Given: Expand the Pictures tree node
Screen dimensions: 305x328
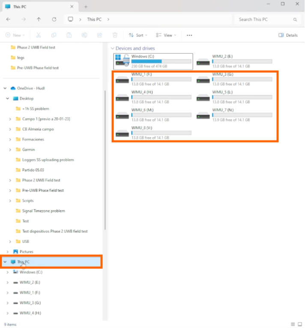Looking at the screenshot, I should pos(8,252).
